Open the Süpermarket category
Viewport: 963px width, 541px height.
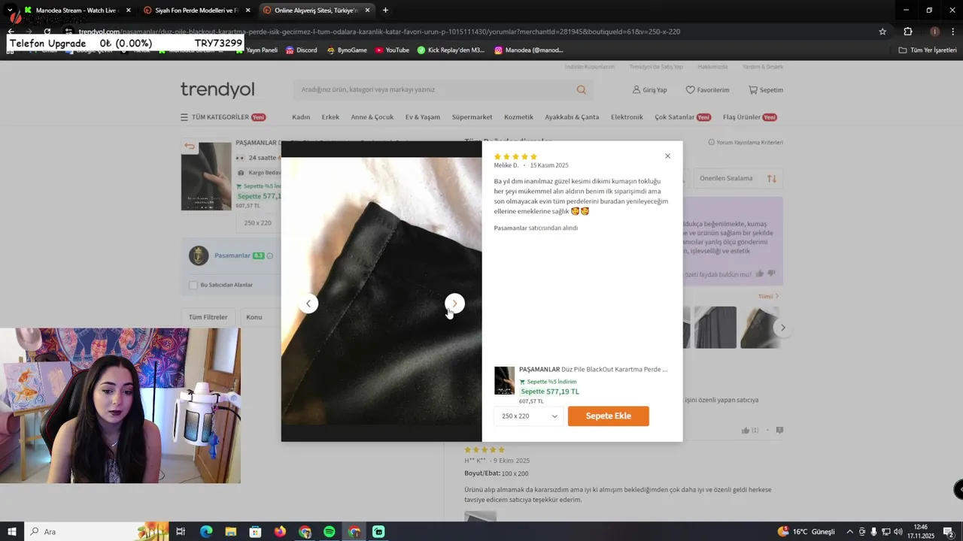(x=472, y=117)
